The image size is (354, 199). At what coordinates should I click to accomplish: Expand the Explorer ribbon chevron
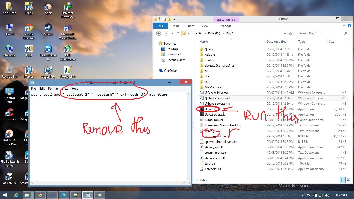[x=344, y=26]
